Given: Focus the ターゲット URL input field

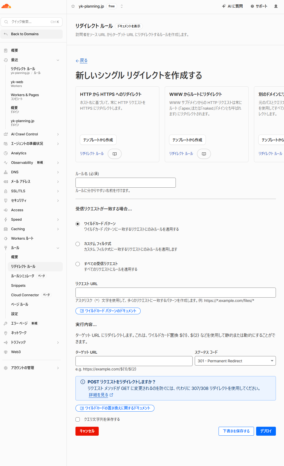Looking at the screenshot, I should [x=134, y=361].
